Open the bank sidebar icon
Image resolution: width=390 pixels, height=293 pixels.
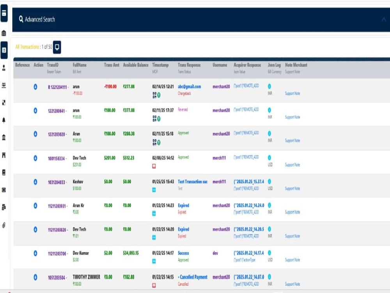point(4,138)
